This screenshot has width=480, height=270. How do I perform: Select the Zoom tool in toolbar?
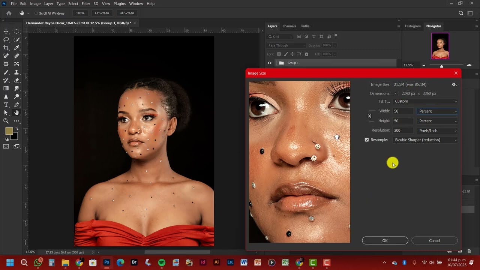[x=6, y=121]
